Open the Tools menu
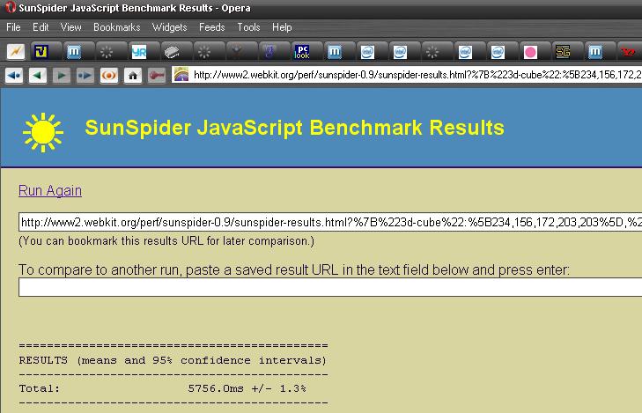Screen dimensions: 642x413 pos(248,27)
